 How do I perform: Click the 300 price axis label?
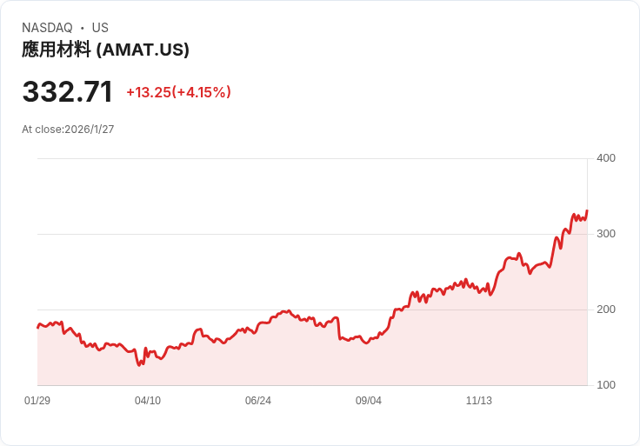(x=606, y=234)
